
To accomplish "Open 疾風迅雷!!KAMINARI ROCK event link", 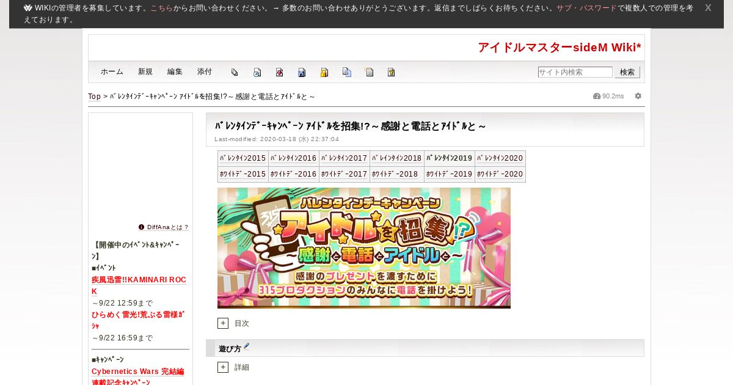I will pyautogui.click(x=139, y=285).
